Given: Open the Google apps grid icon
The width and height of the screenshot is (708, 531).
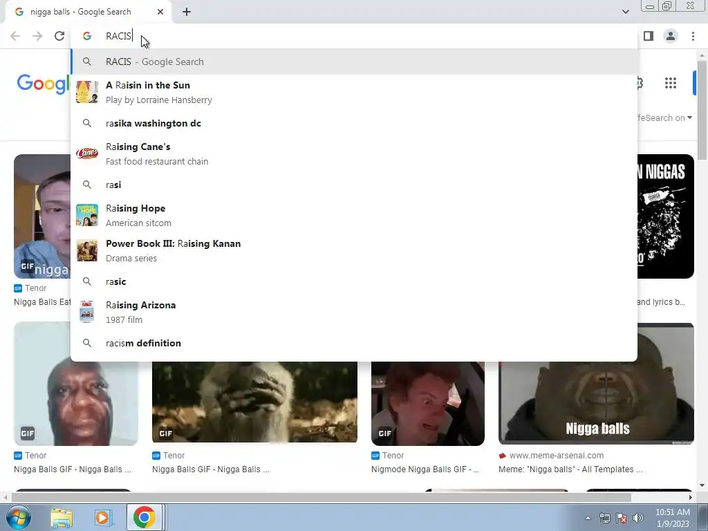Looking at the screenshot, I should click(671, 83).
